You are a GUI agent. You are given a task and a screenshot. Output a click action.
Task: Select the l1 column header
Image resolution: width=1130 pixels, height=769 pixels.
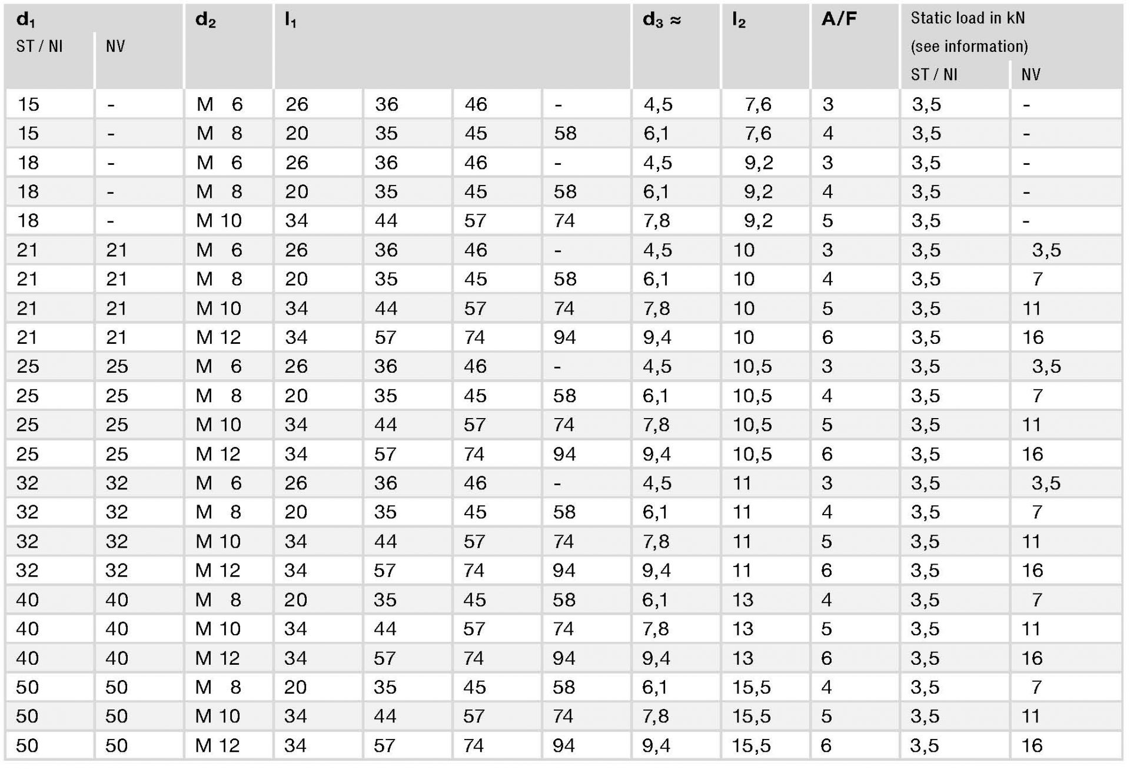[x=291, y=20]
